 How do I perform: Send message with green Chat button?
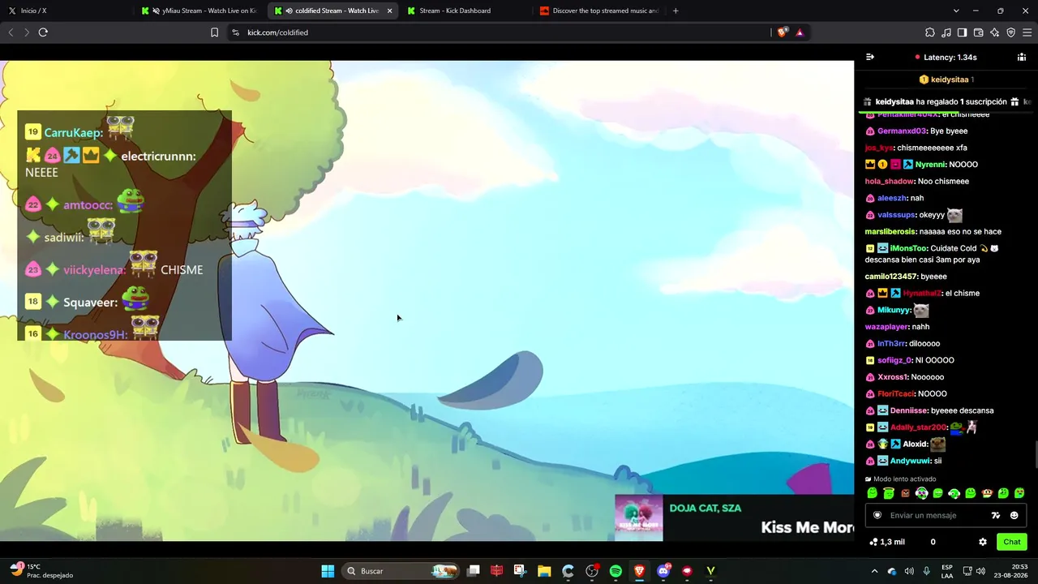coord(1012,542)
